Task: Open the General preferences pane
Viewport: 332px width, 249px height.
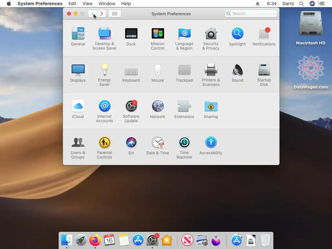Action: 78,36
